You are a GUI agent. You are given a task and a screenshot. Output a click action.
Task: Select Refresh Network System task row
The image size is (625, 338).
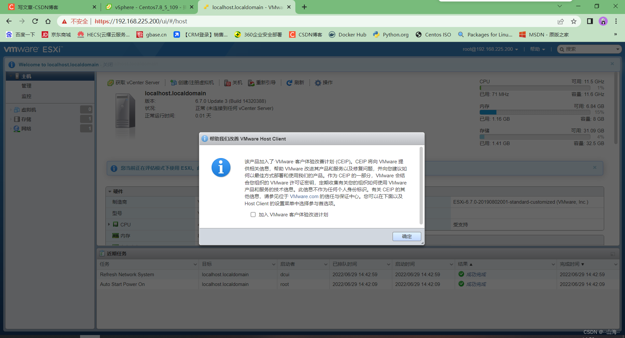click(358, 275)
